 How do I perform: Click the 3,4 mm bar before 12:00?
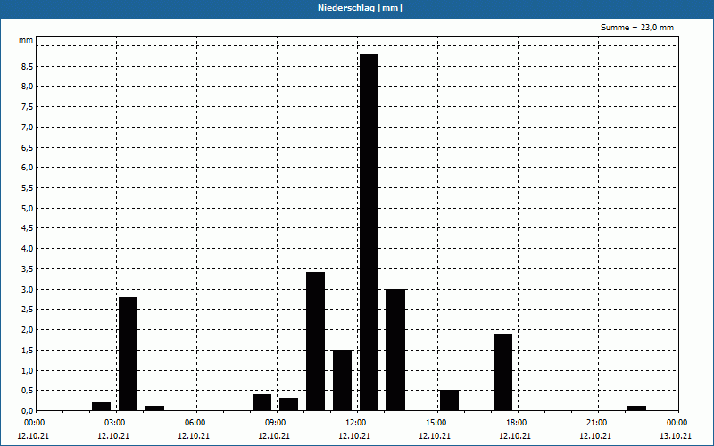[316, 342]
